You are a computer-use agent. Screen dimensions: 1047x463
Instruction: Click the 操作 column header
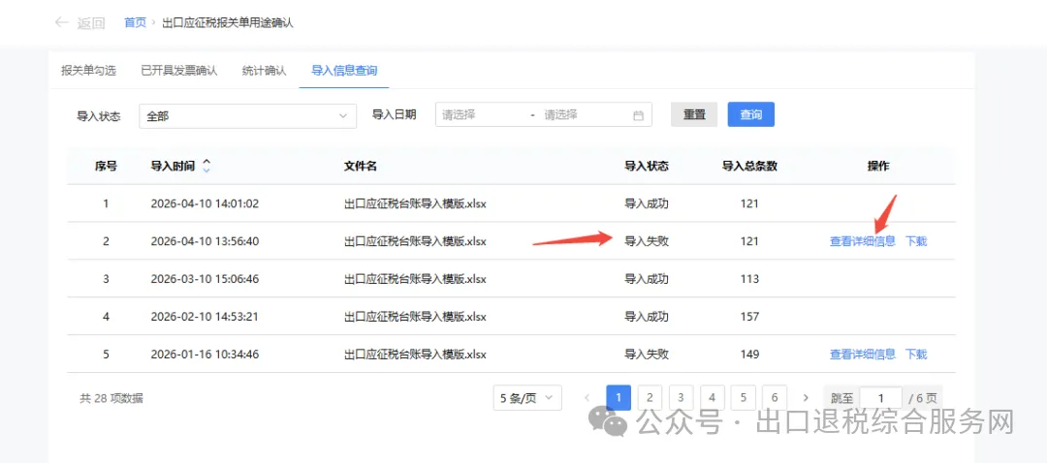878,167
